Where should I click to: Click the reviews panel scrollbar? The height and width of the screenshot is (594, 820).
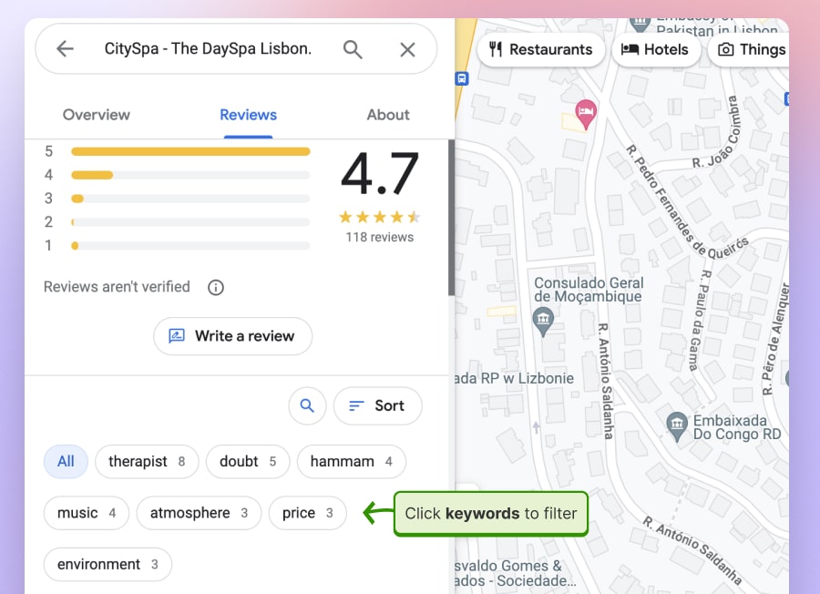[x=451, y=218]
